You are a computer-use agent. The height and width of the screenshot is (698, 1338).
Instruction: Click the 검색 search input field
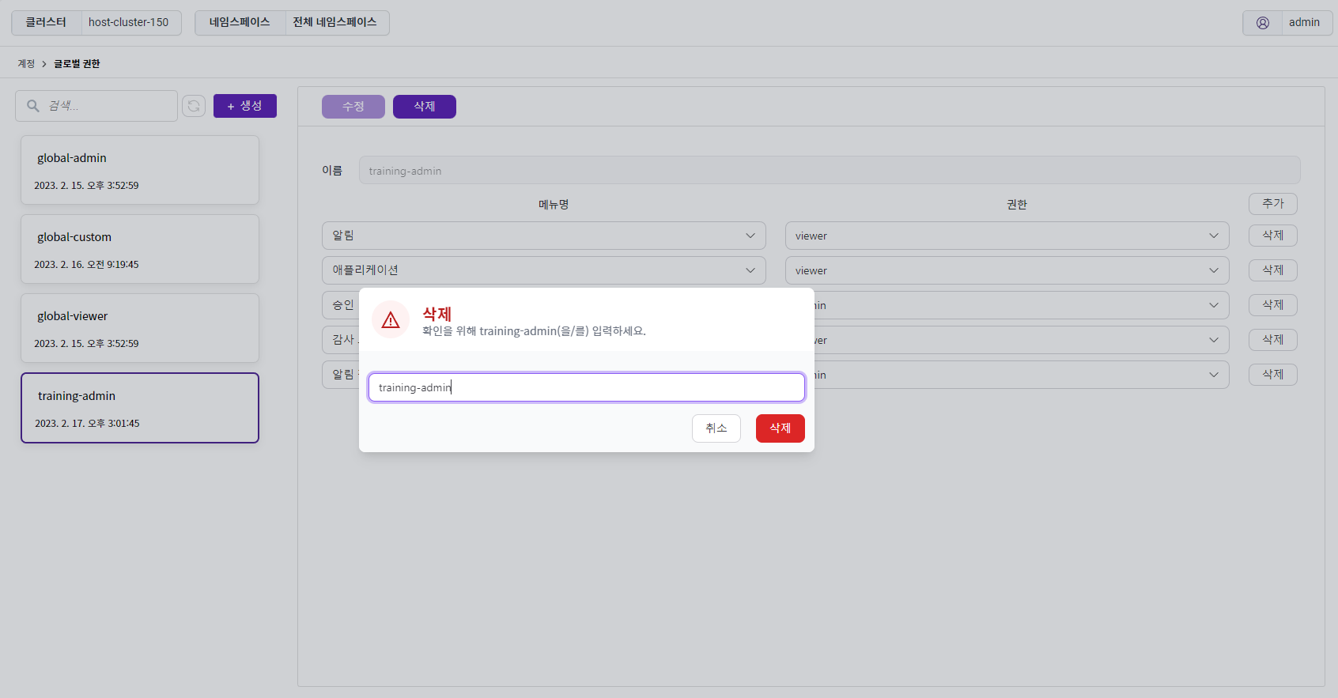pyautogui.click(x=96, y=106)
